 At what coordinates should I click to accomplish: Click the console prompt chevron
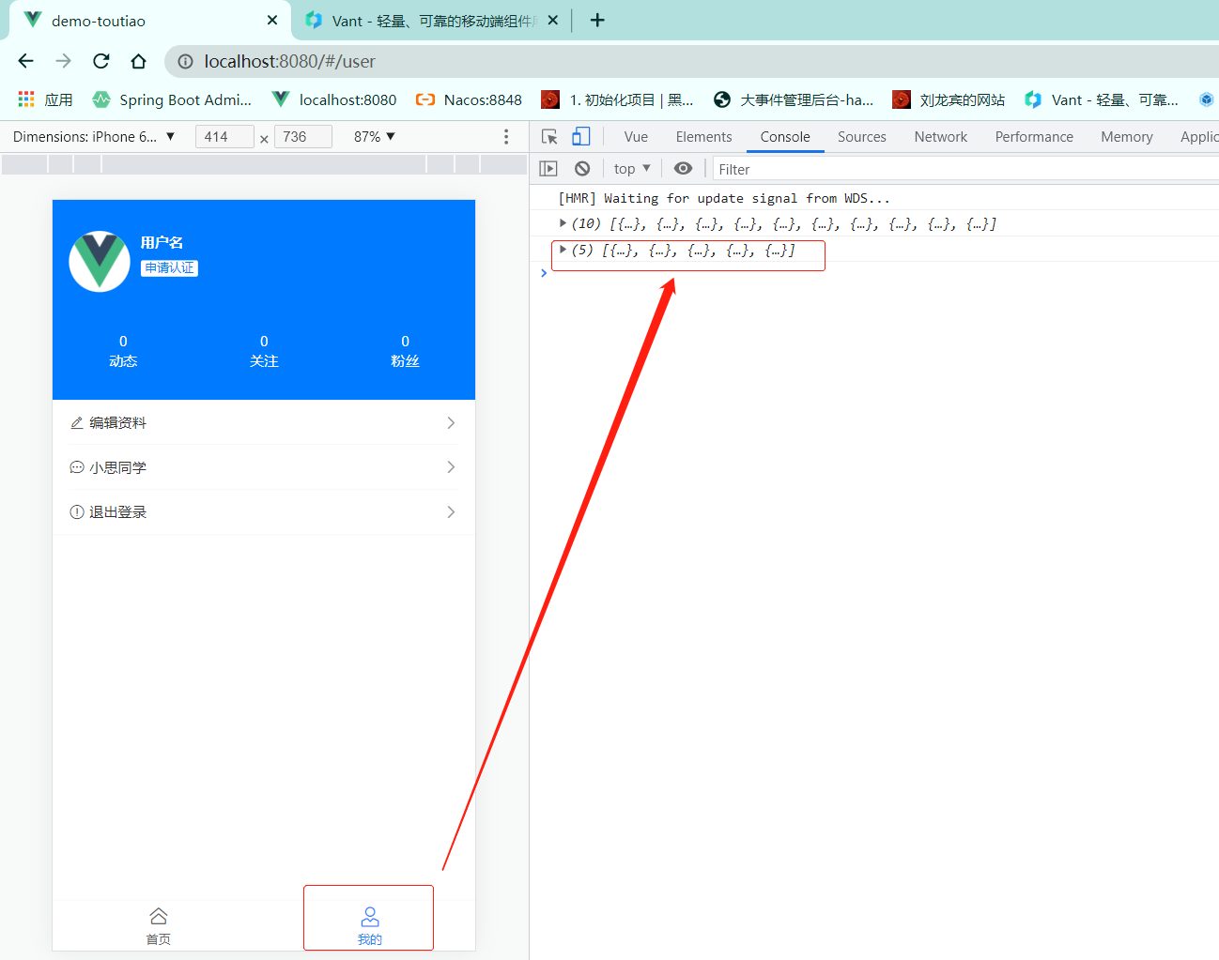pyautogui.click(x=544, y=273)
